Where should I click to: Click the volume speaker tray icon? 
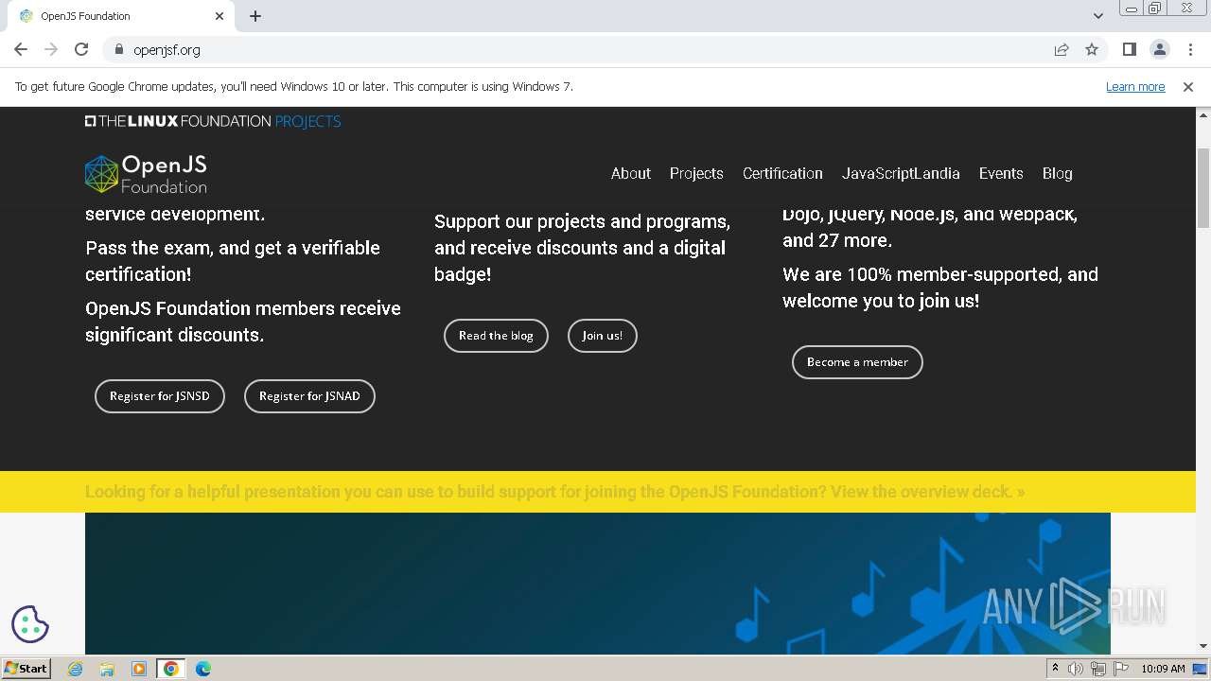point(1076,669)
